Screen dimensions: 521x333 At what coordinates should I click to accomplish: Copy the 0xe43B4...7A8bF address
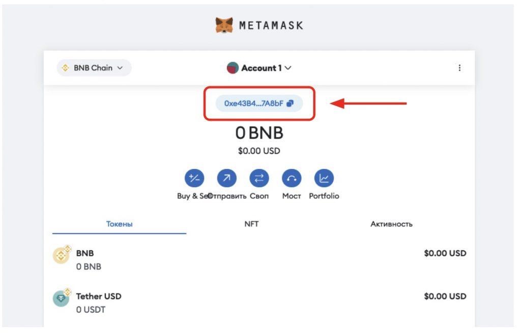[253, 103]
